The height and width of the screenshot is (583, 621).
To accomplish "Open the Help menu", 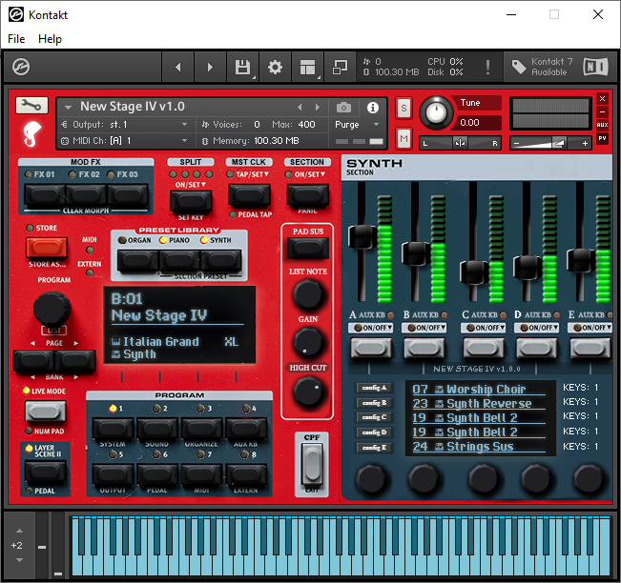I will 50,39.
